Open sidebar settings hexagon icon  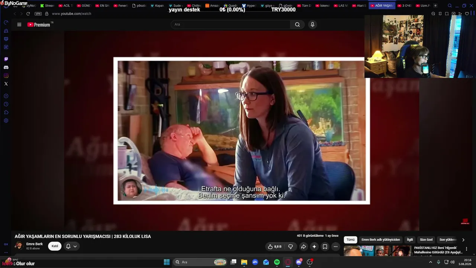pyautogui.click(x=6, y=121)
